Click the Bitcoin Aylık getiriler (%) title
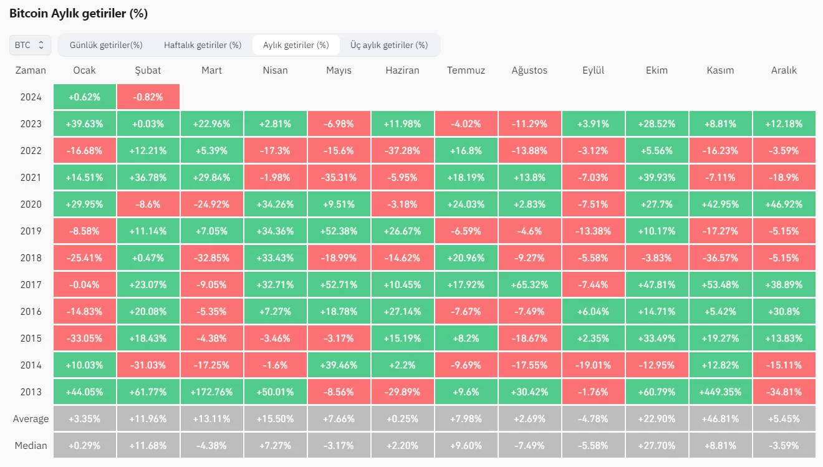The width and height of the screenshot is (823, 467). point(79,13)
